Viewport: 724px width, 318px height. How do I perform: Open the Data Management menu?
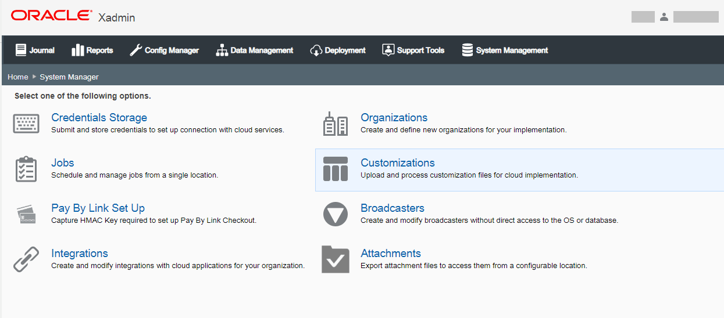255,50
